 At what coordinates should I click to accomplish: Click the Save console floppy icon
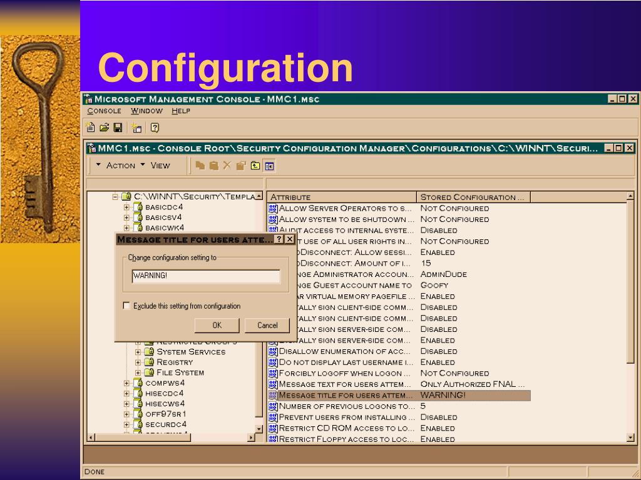coord(118,127)
